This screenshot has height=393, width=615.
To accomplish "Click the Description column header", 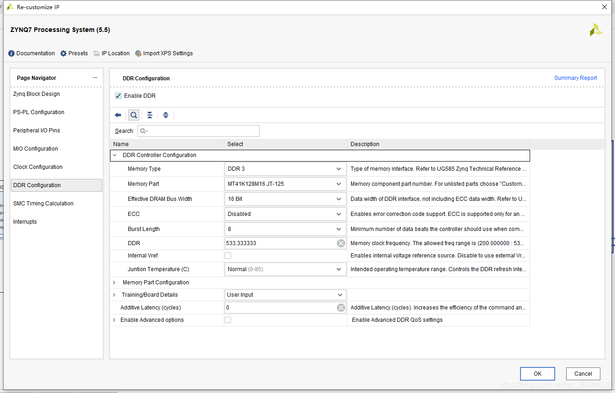I will pos(439,144).
